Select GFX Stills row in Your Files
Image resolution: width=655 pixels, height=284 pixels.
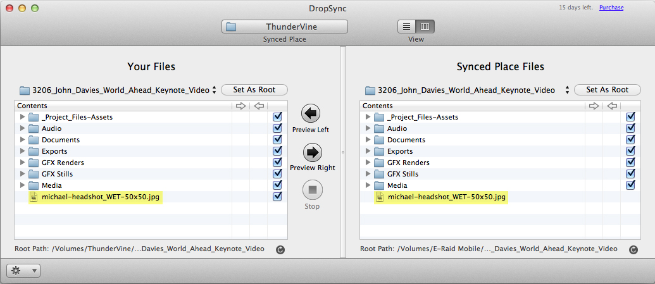[x=151, y=174]
